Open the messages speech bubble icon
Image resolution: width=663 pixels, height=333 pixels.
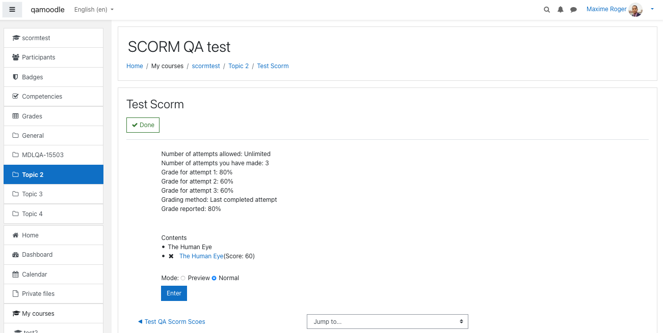pos(573,10)
